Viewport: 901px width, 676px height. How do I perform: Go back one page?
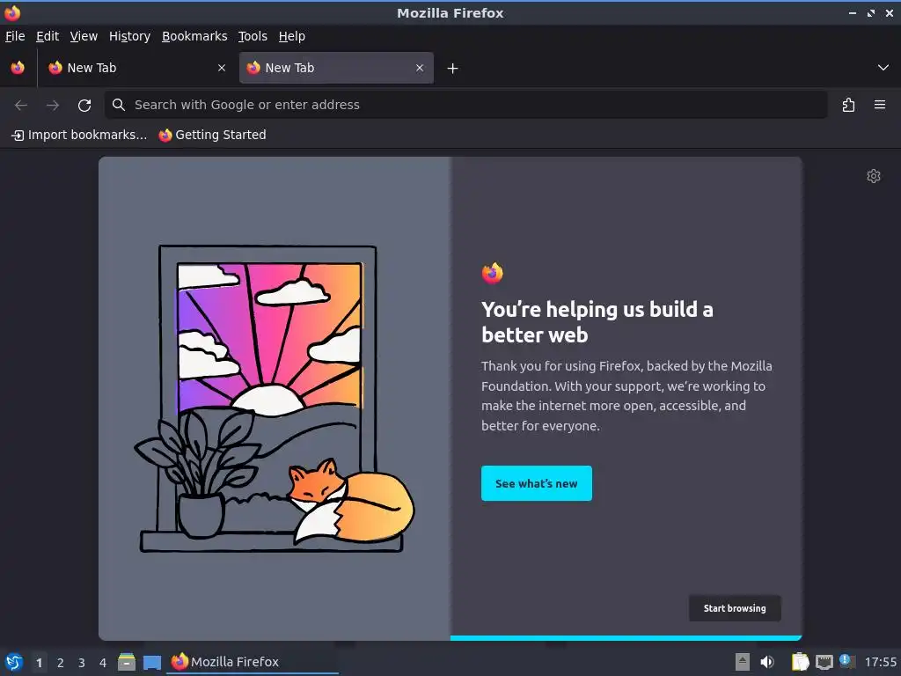pos(21,106)
